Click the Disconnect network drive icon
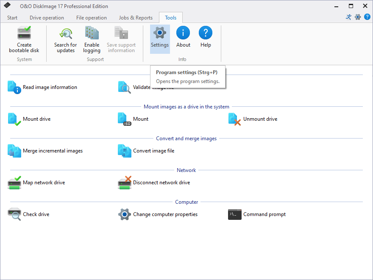 click(x=125, y=183)
